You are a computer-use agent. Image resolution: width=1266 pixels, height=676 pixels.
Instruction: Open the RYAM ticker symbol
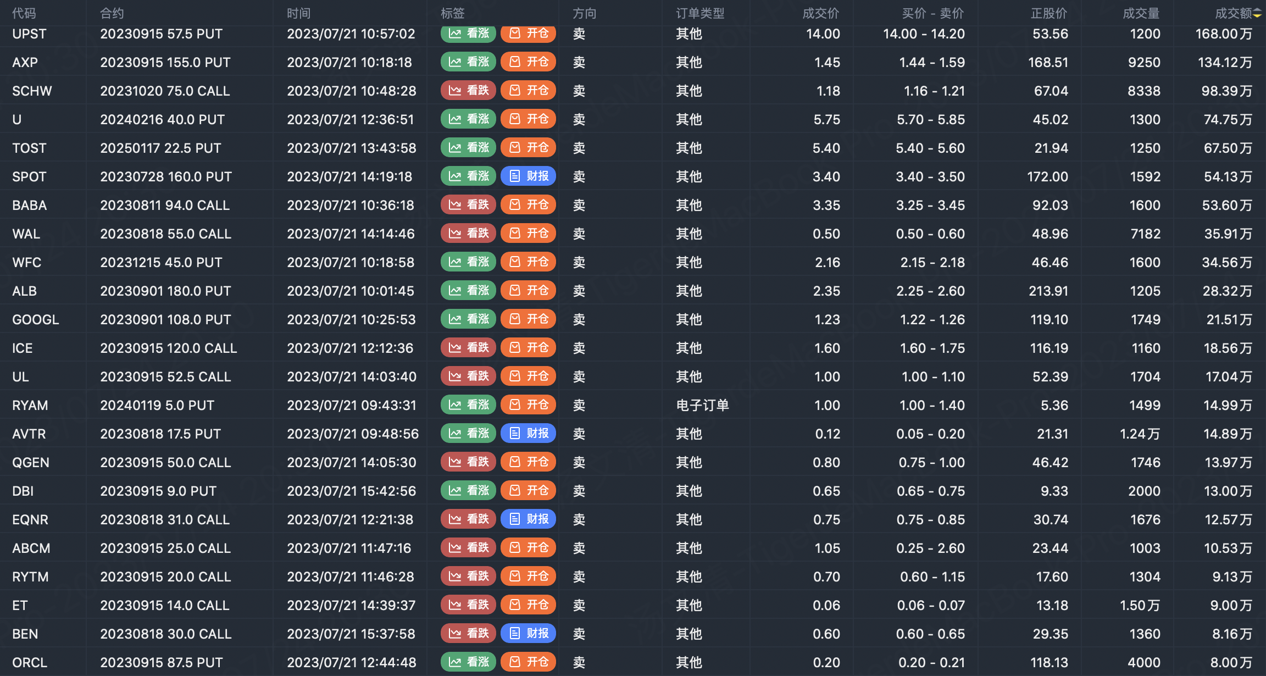[30, 405]
